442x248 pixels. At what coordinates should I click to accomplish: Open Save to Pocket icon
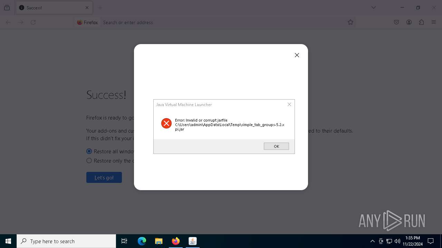coord(396,22)
